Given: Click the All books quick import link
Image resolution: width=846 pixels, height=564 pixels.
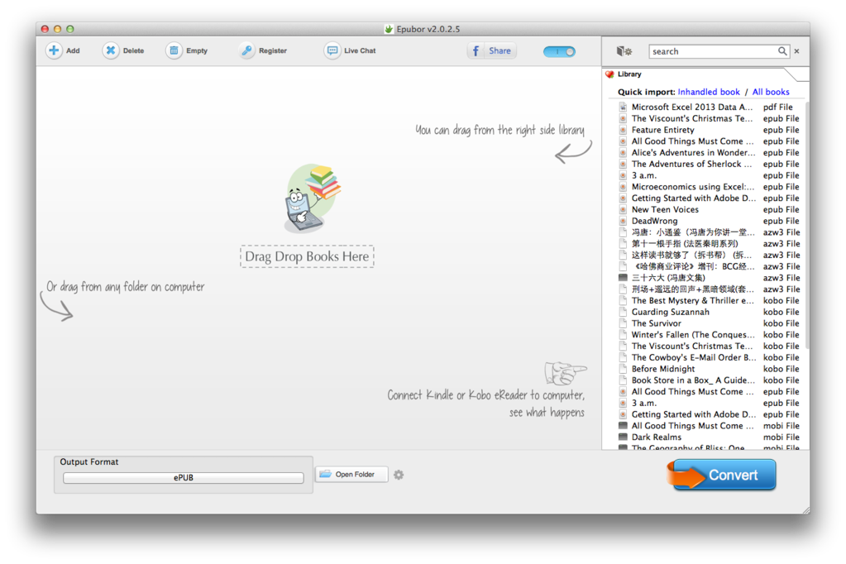Looking at the screenshot, I should [x=771, y=92].
